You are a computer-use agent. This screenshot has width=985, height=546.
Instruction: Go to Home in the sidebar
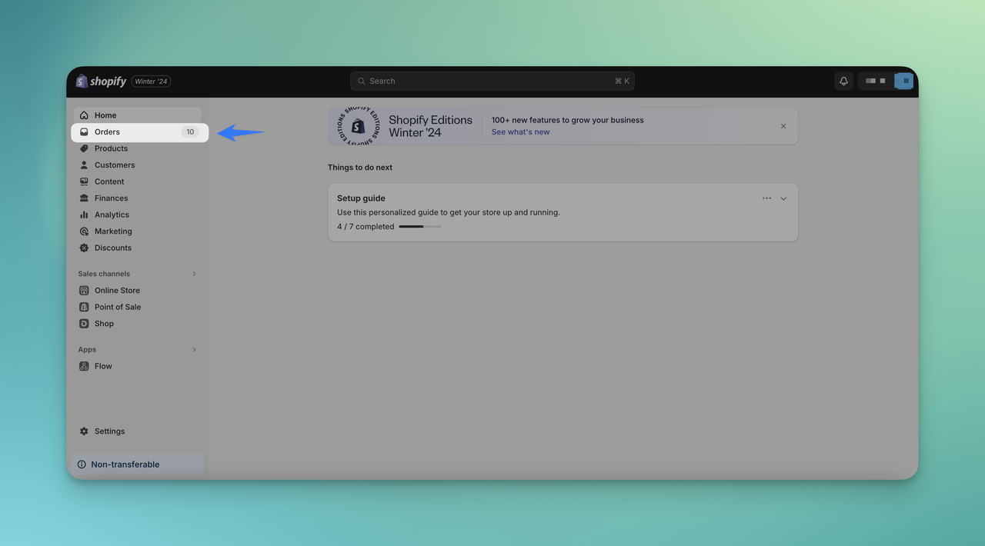click(x=137, y=115)
